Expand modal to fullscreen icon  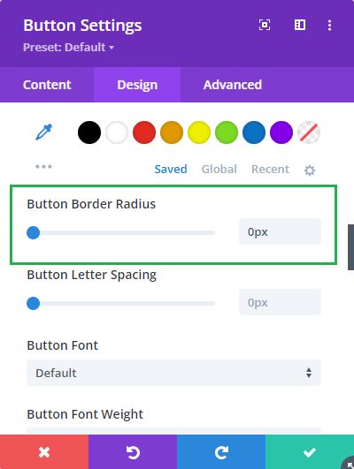[x=265, y=25]
